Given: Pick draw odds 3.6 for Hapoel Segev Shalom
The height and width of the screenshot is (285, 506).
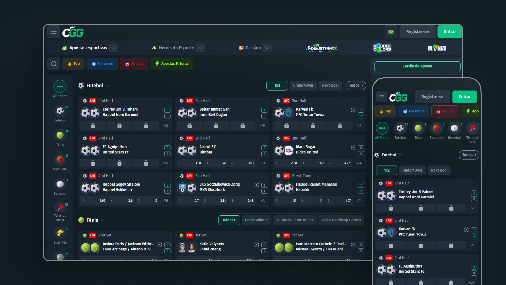Looking at the screenshot, I should pyautogui.click(x=121, y=201).
